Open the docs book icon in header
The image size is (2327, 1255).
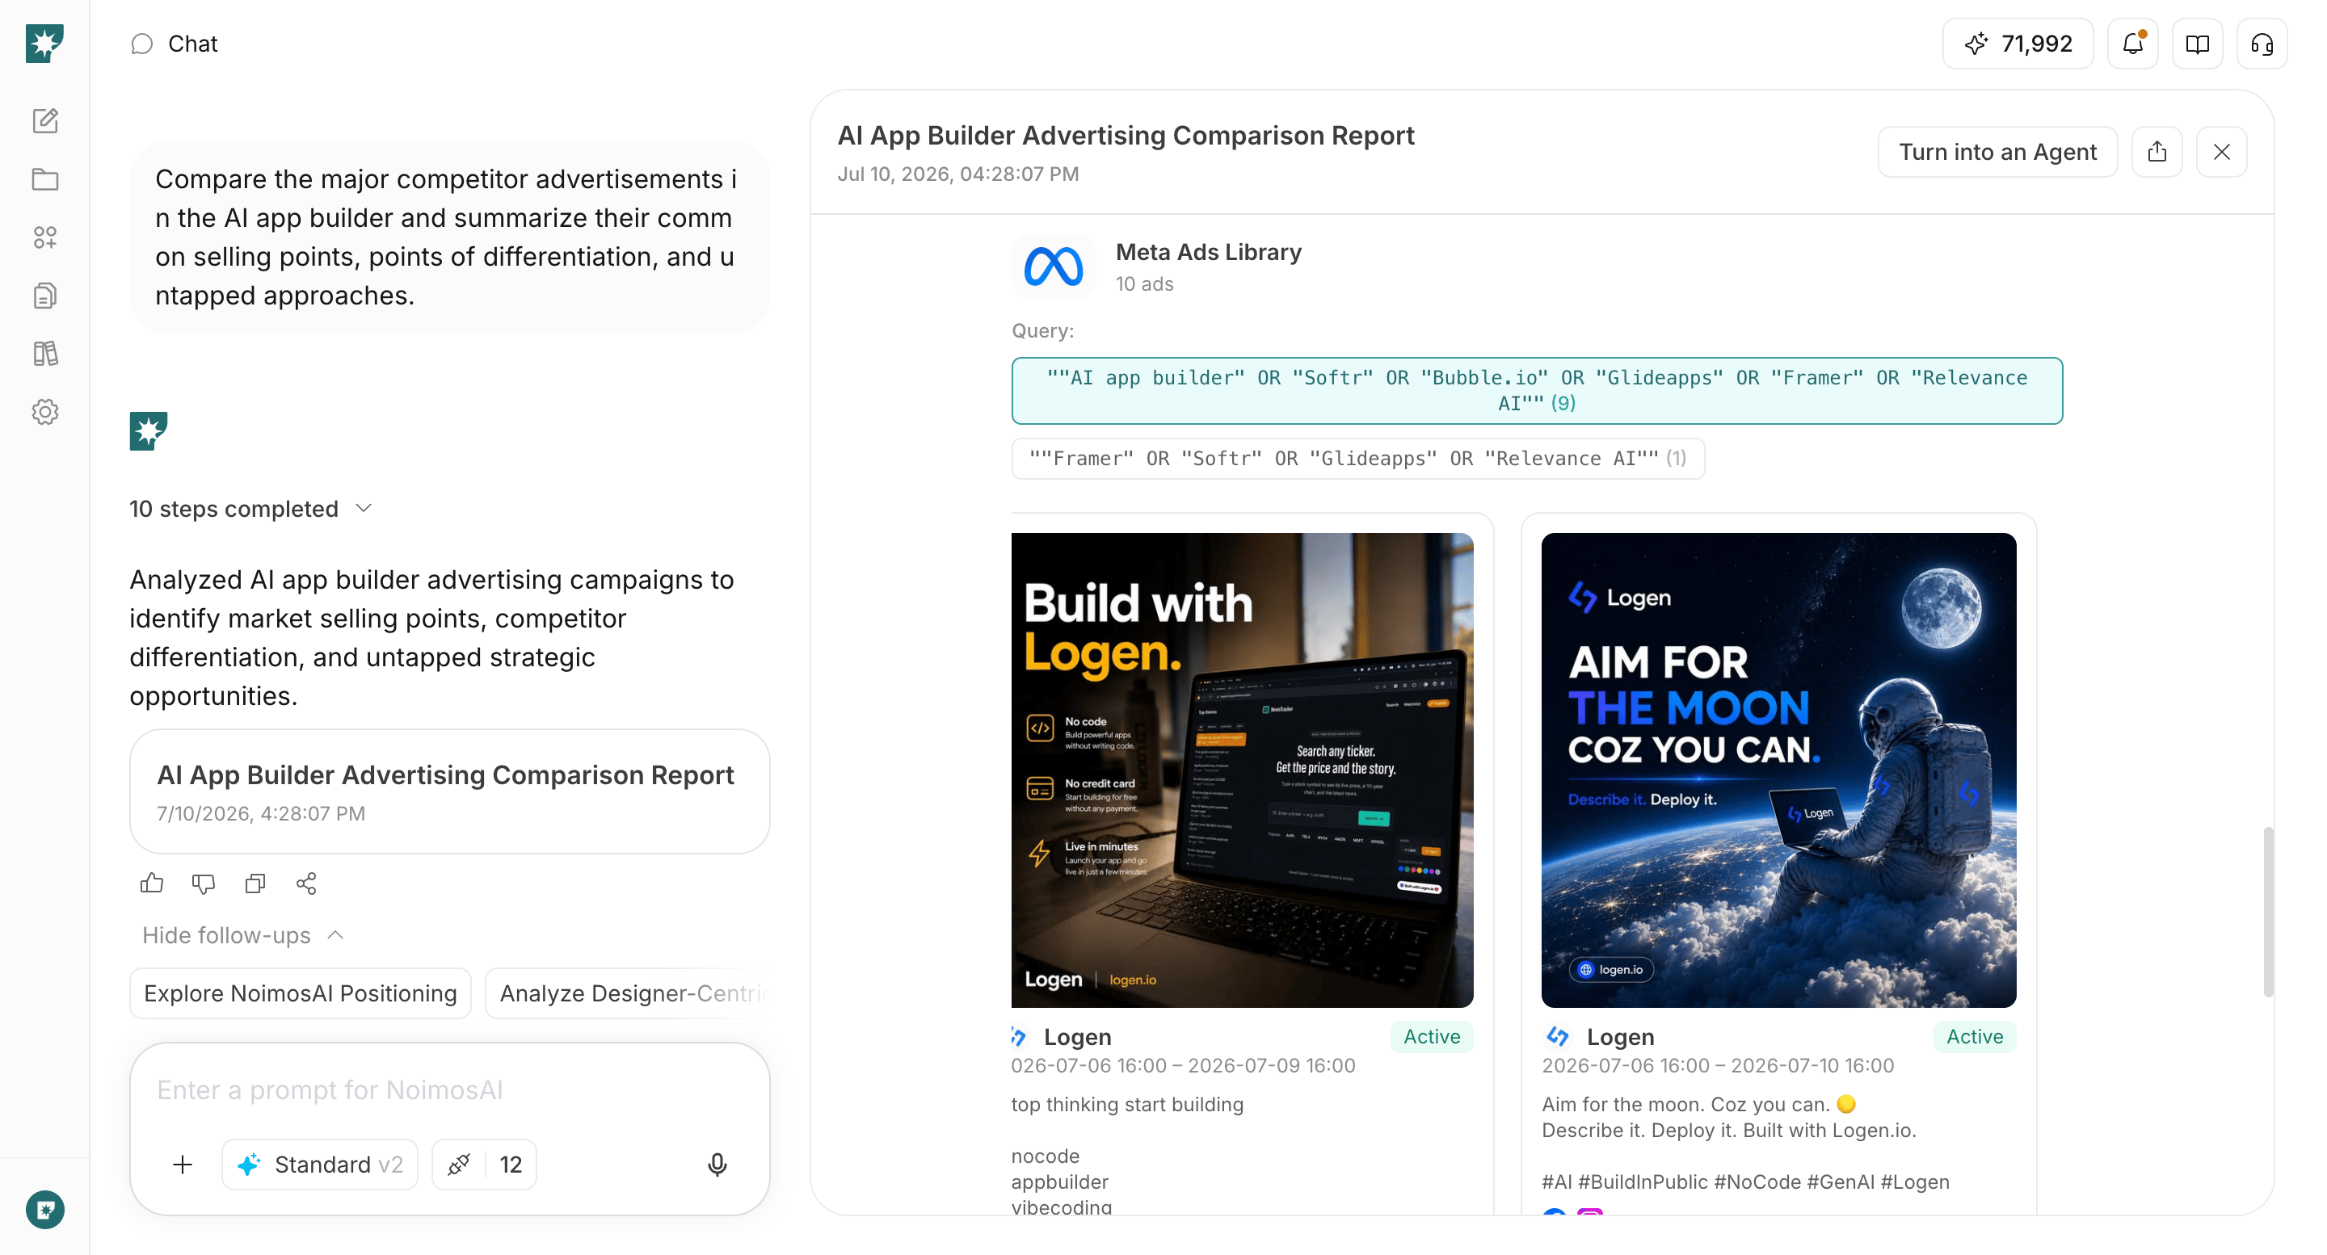2197,44
